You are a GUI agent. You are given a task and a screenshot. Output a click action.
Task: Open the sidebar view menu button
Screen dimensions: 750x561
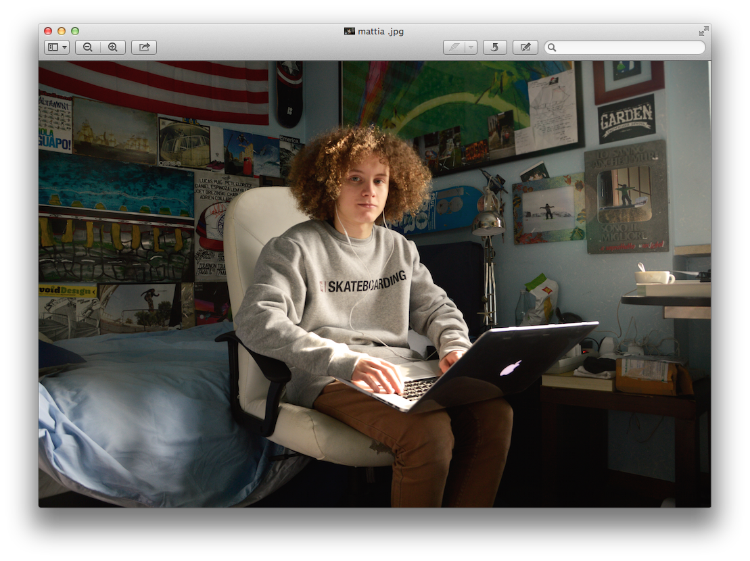click(53, 47)
